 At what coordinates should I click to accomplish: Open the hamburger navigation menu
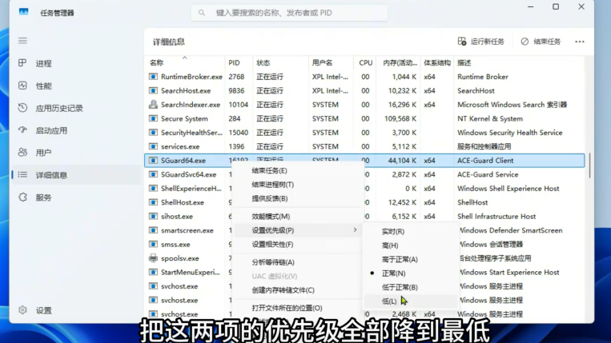[x=22, y=41]
